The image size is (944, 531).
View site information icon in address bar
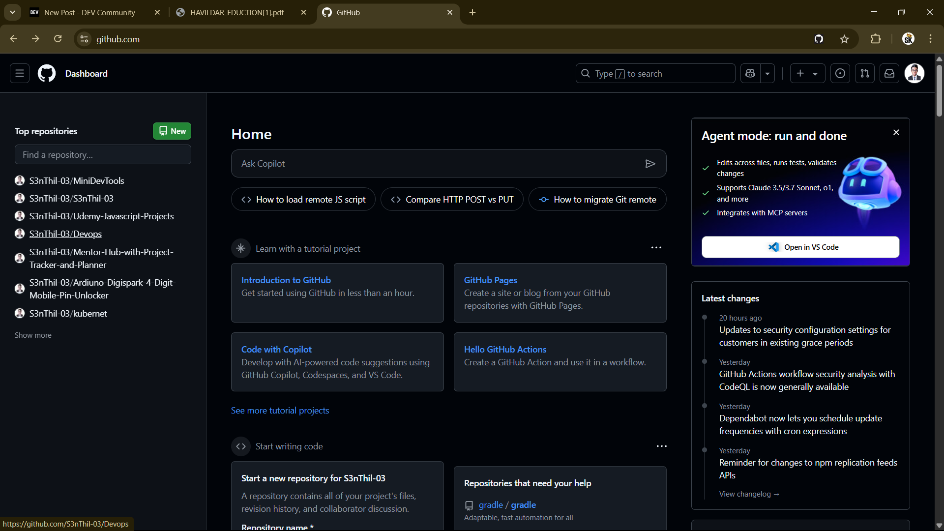click(x=84, y=39)
